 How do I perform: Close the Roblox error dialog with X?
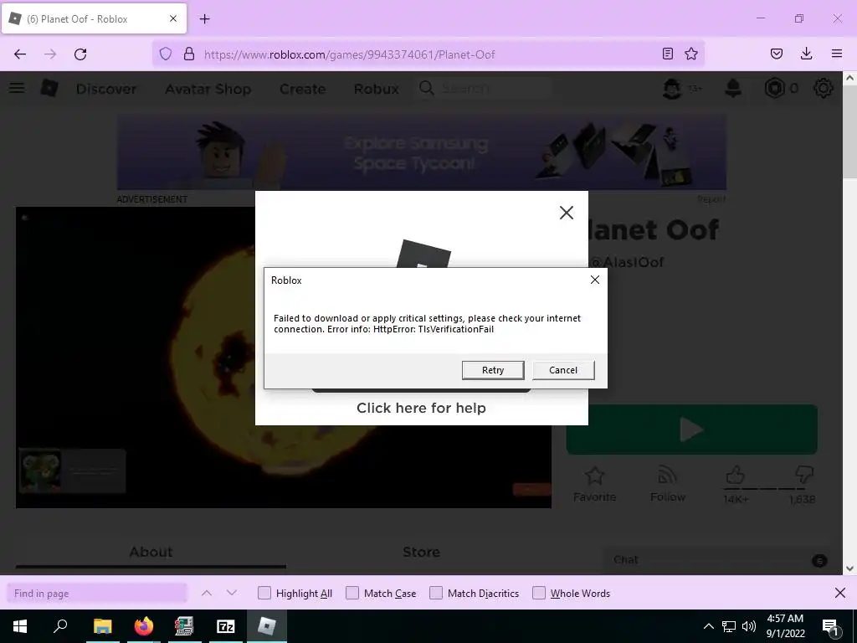point(595,280)
